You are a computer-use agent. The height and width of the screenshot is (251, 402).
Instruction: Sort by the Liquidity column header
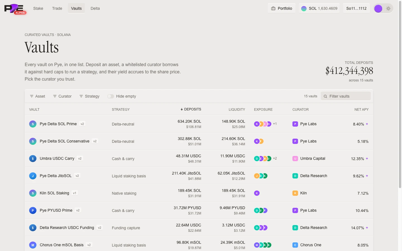click(237, 110)
